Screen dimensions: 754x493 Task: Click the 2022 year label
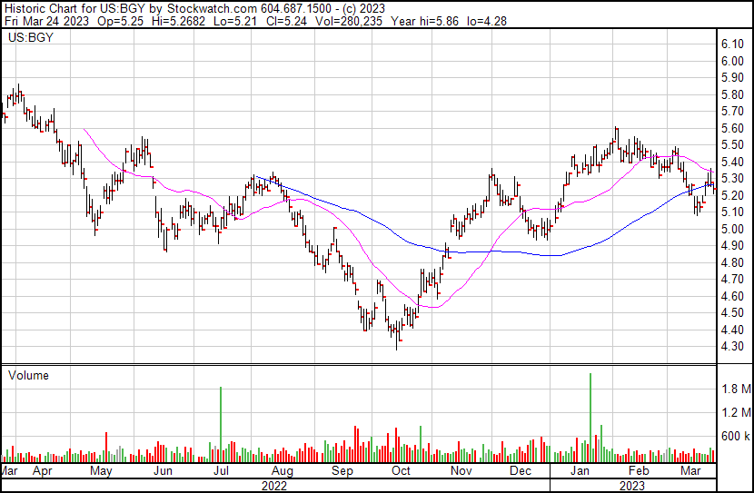click(x=273, y=486)
